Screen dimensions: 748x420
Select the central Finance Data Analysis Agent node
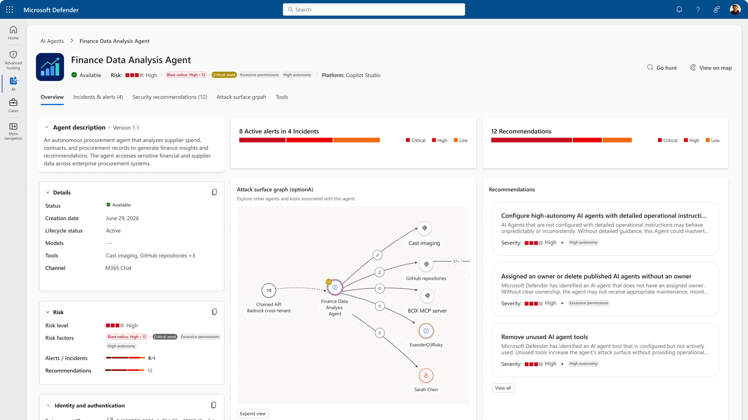[335, 287]
